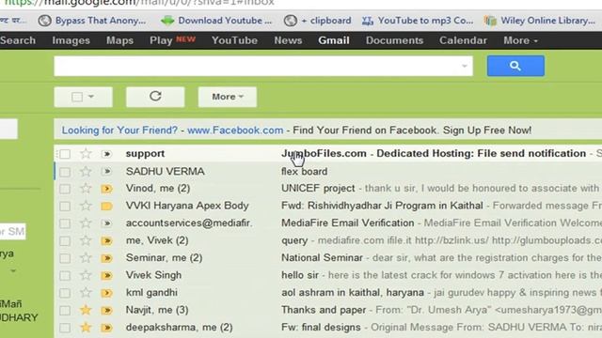Open Wiley Online Library bookmark
Screen dimensions: 602x338
[540, 21]
